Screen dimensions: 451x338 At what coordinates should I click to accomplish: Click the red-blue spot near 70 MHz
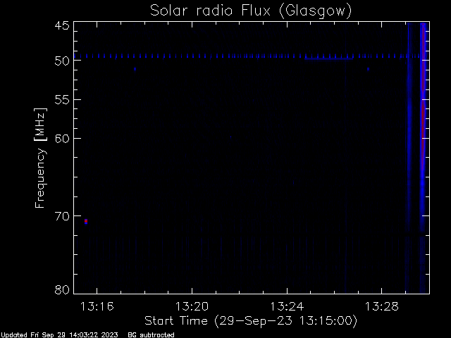pos(86,221)
